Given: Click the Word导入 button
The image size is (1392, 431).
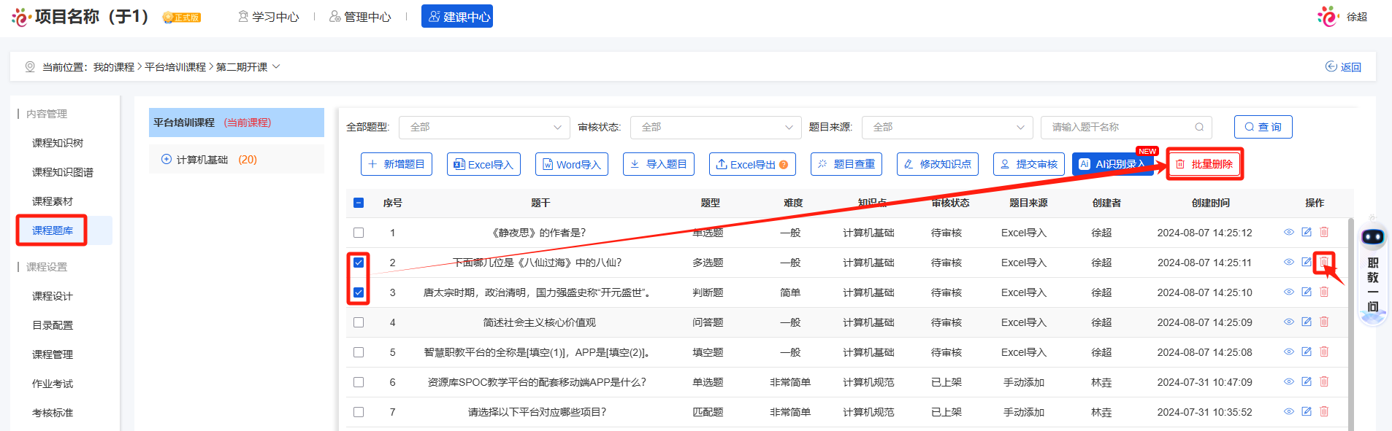Looking at the screenshot, I should [x=572, y=164].
